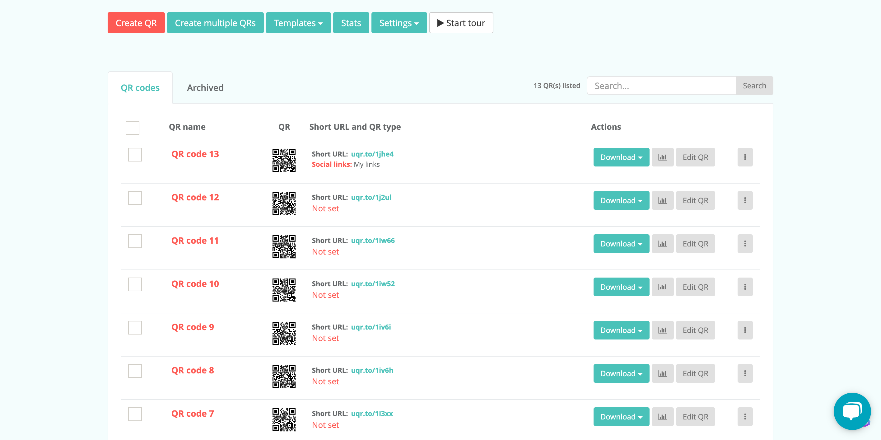This screenshot has height=440, width=881.
Task: Switch to the Archived tab
Action: click(205, 87)
